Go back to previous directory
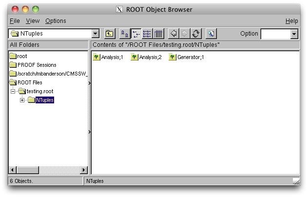The height and width of the screenshot is (197, 308). (x=173, y=34)
